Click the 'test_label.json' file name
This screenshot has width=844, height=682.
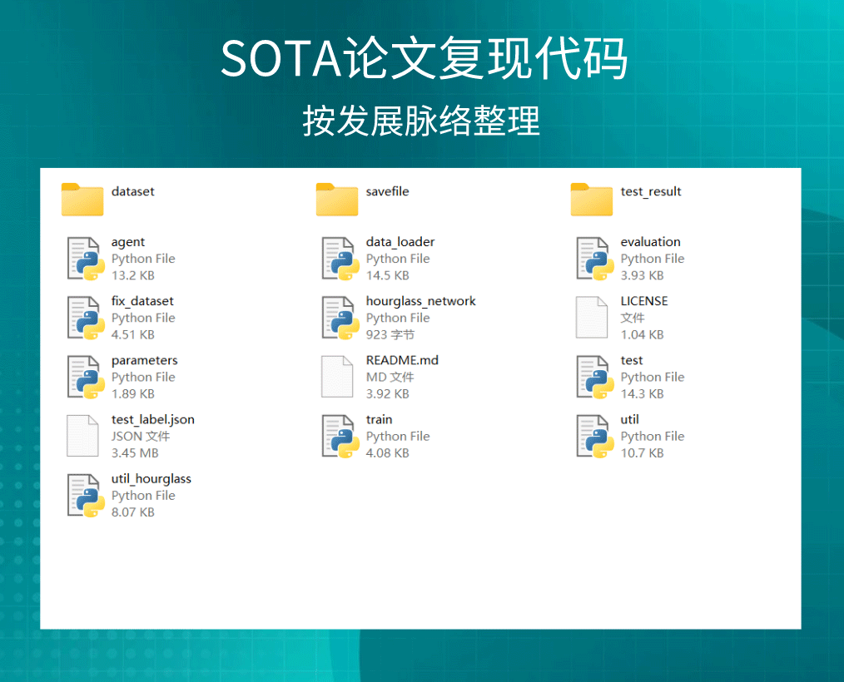click(x=153, y=419)
